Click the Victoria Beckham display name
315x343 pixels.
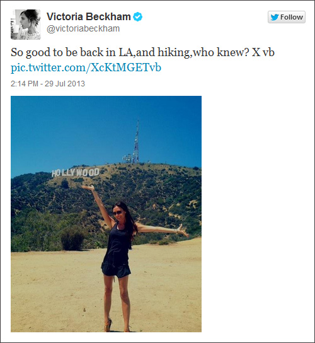(89, 16)
